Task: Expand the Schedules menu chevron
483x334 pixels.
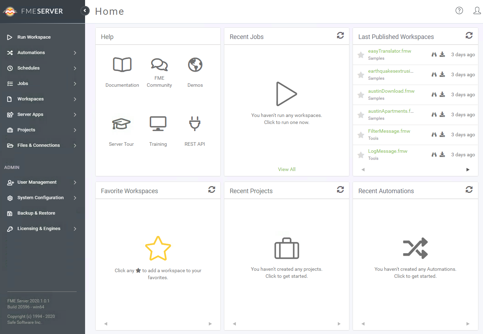Action: click(75, 68)
